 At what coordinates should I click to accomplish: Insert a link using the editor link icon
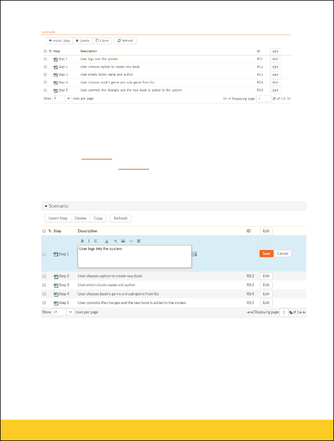point(115,241)
